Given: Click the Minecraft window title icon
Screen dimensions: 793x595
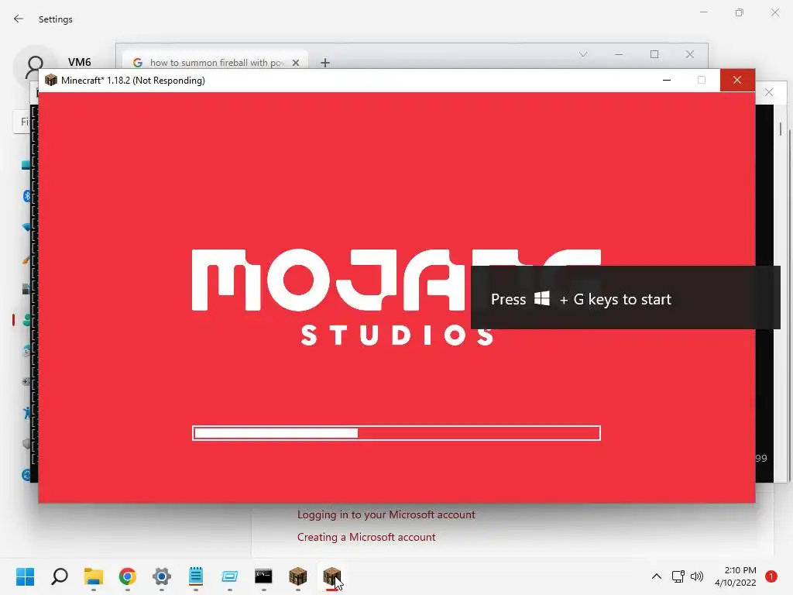Looking at the screenshot, I should tap(50, 80).
